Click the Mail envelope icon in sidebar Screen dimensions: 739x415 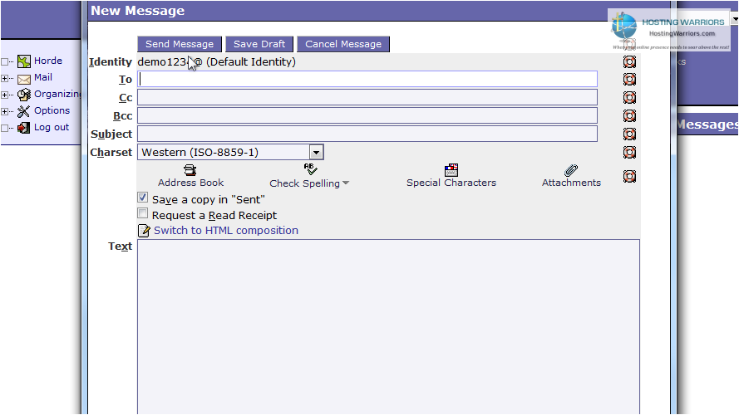tap(24, 79)
